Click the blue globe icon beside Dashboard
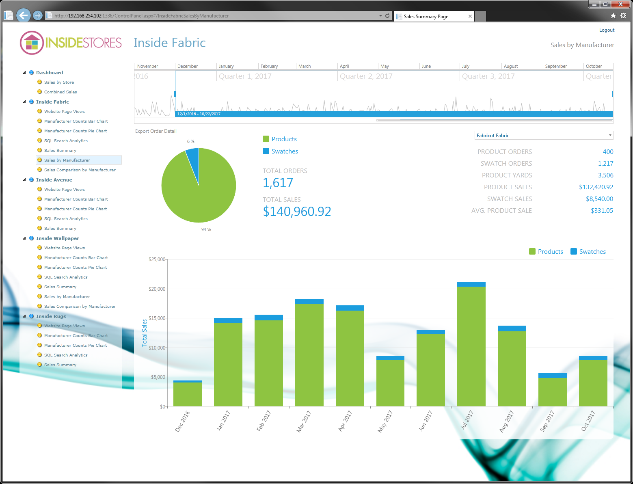Image resolution: width=633 pixels, height=484 pixels. (31, 73)
